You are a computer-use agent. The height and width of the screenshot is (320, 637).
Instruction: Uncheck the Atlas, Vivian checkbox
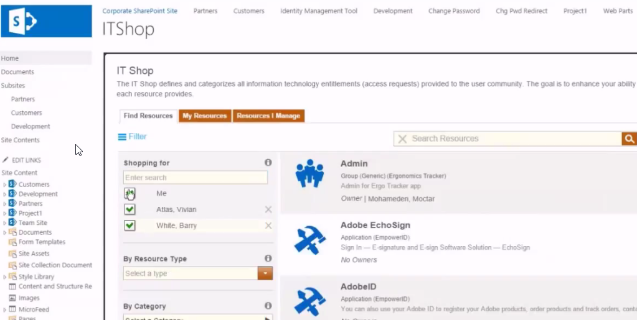point(130,209)
